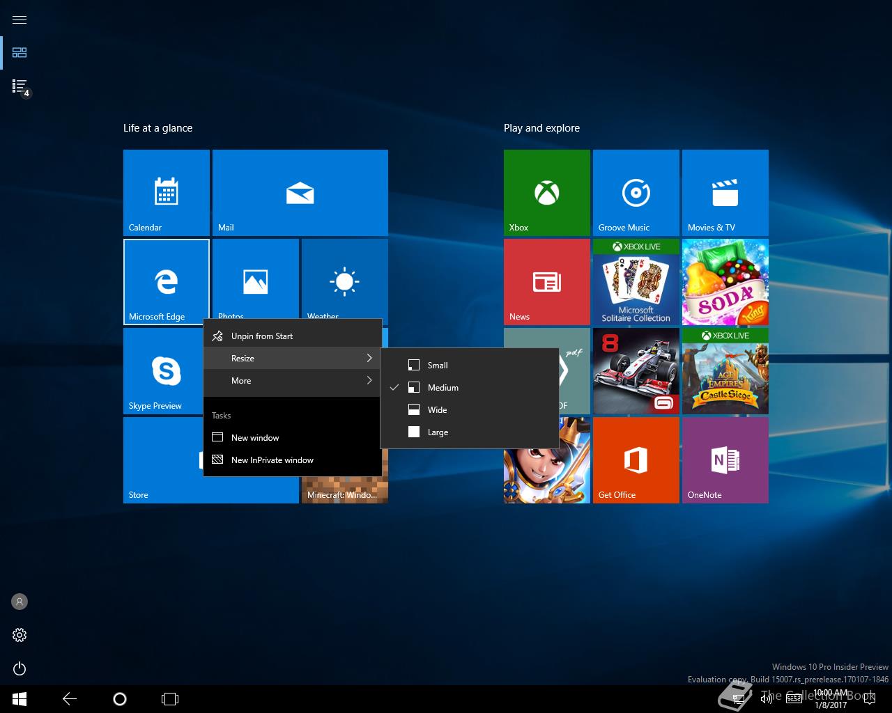Open the Weather tile

345,279
